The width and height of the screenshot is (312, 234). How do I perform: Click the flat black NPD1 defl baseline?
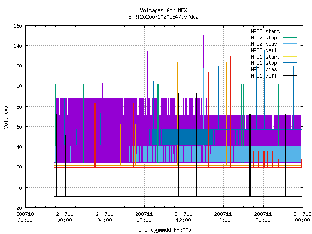pyautogui.click(x=178, y=196)
